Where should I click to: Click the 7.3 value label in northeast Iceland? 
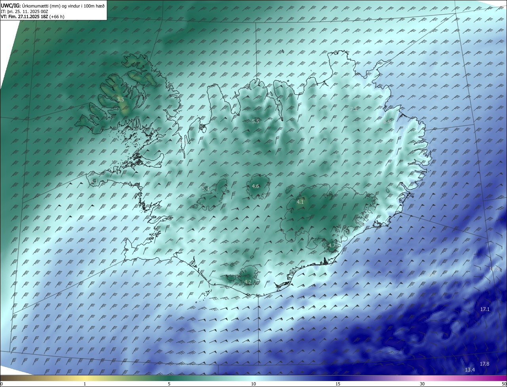[354, 108]
